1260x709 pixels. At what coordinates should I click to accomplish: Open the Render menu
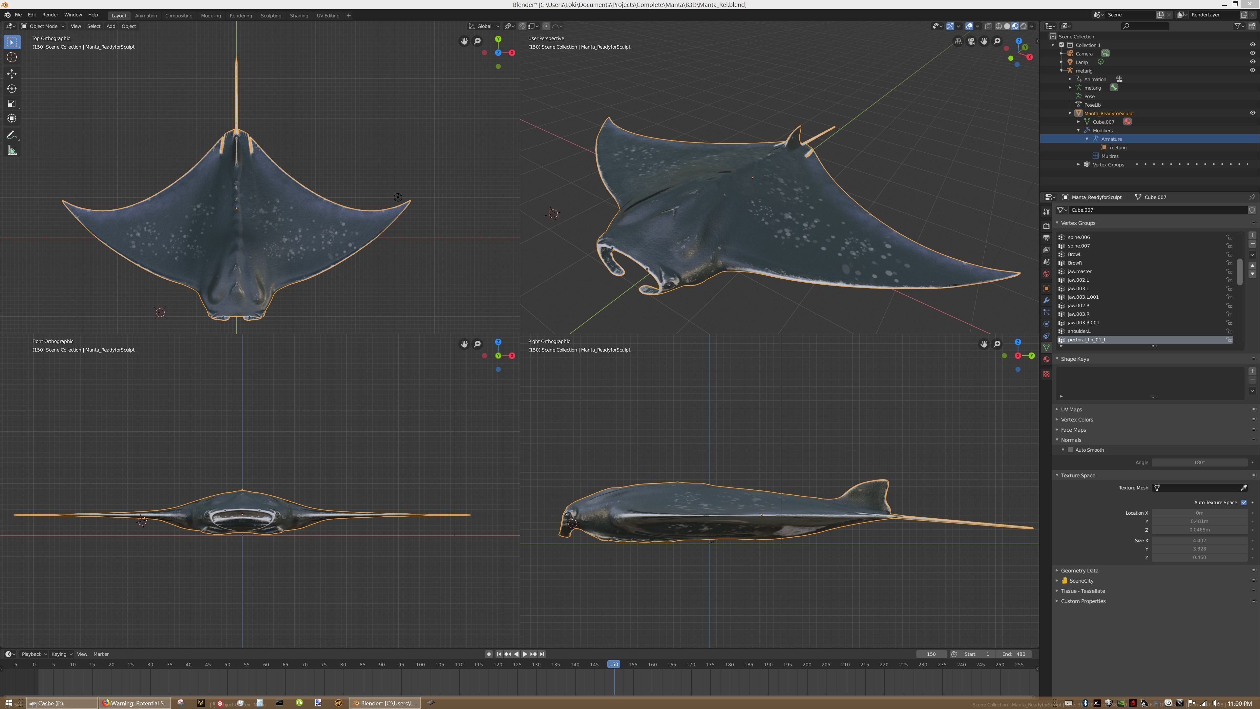pyautogui.click(x=50, y=15)
